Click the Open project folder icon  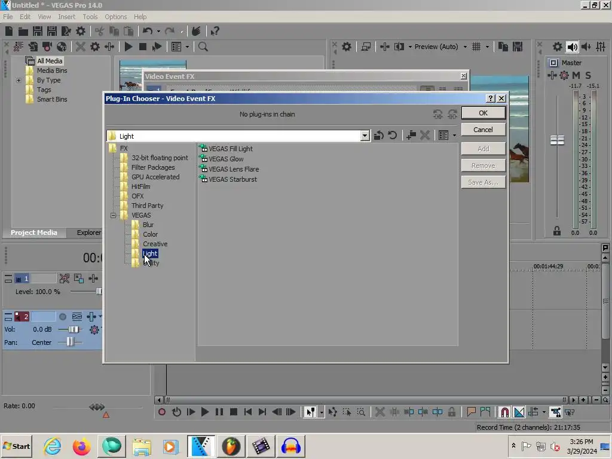(x=23, y=31)
